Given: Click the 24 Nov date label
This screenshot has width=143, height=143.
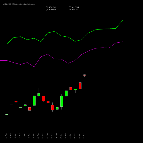Looking at the screenshot, I should click(47, 136).
